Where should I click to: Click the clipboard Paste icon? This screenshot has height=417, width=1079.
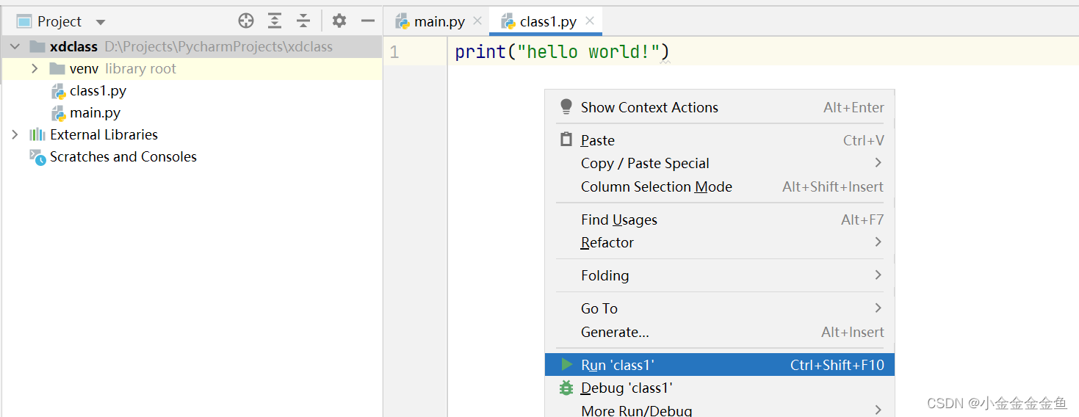[x=566, y=139]
